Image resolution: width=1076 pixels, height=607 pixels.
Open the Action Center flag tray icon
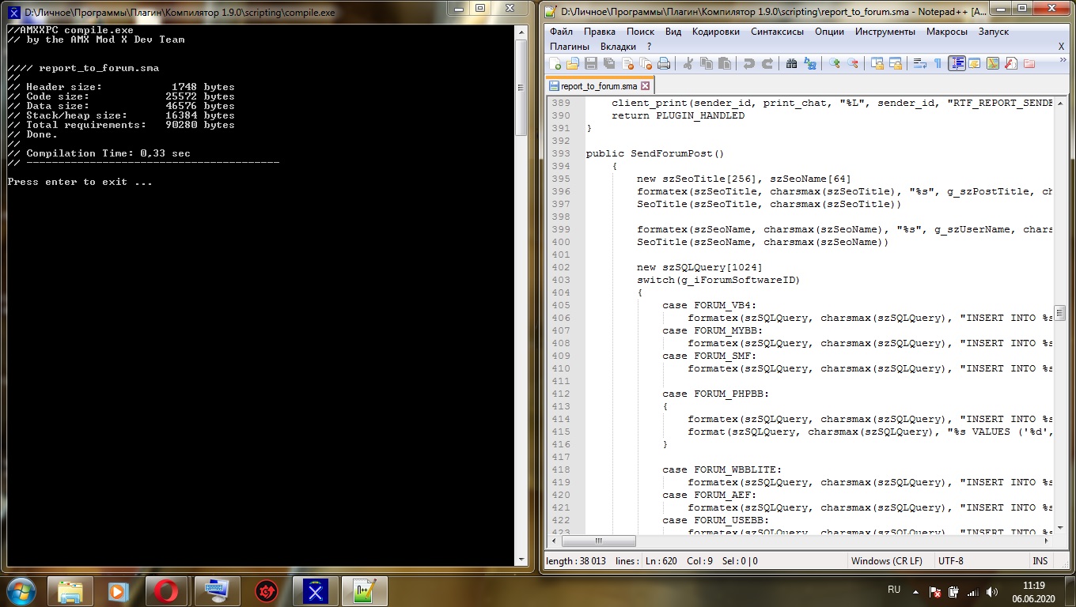coord(935,592)
